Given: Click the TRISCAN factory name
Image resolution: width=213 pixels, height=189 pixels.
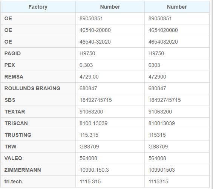Looking at the screenshot, I should [x=16, y=123].
